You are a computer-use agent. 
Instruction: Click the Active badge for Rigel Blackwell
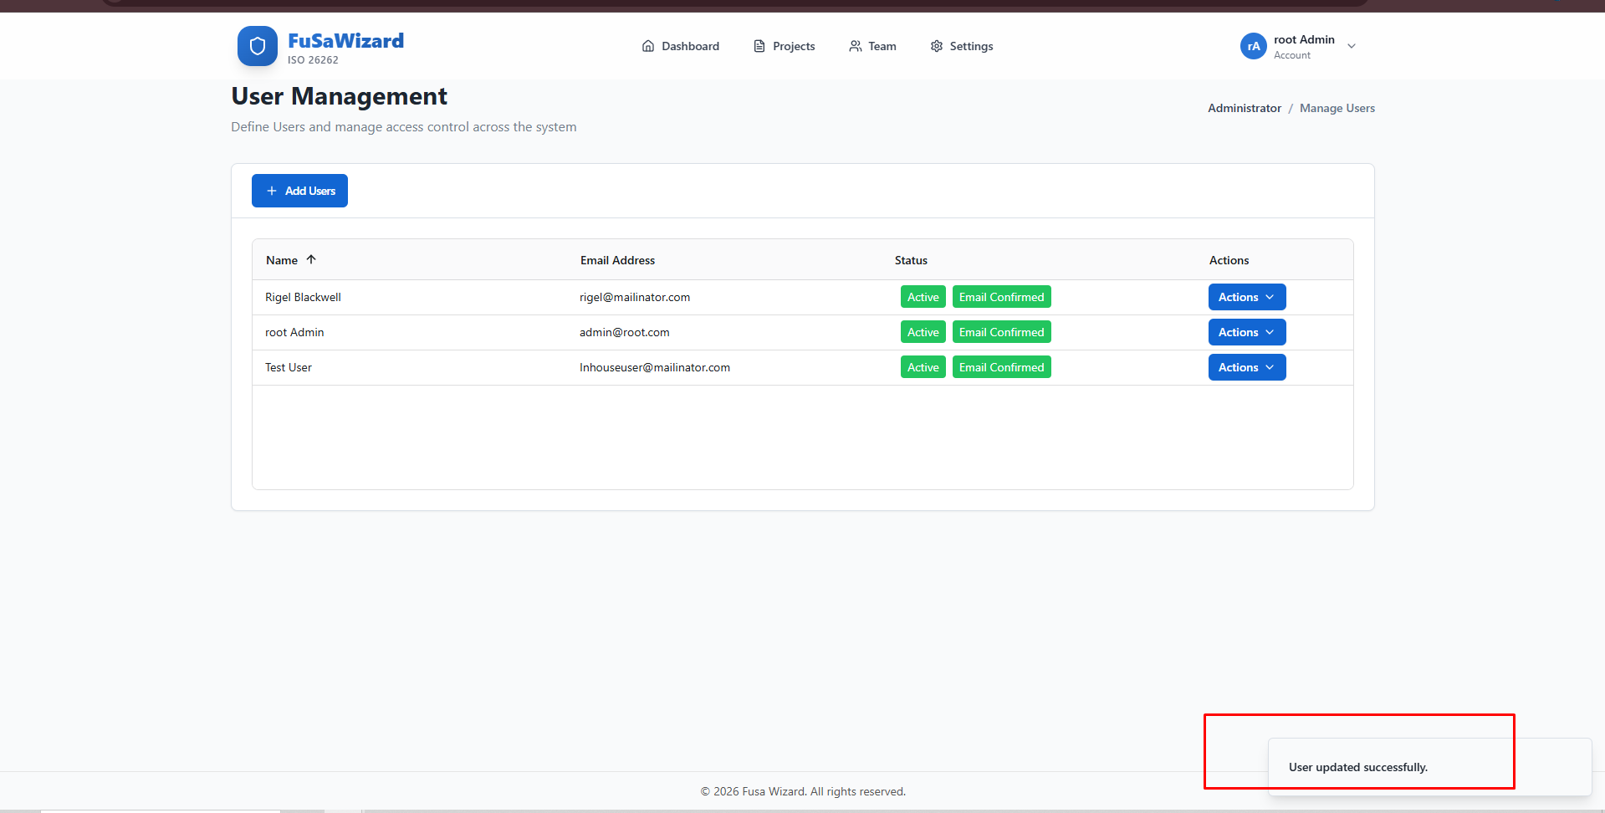pyautogui.click(x=923, y=297)
